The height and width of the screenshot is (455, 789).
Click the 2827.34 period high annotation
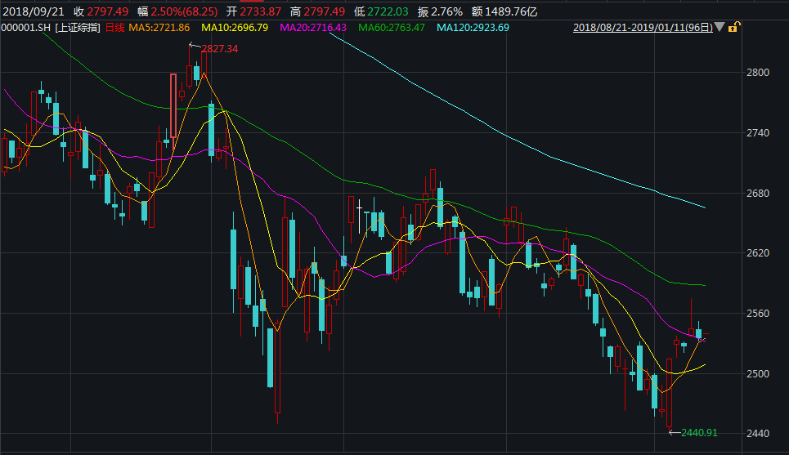[220, 49]
